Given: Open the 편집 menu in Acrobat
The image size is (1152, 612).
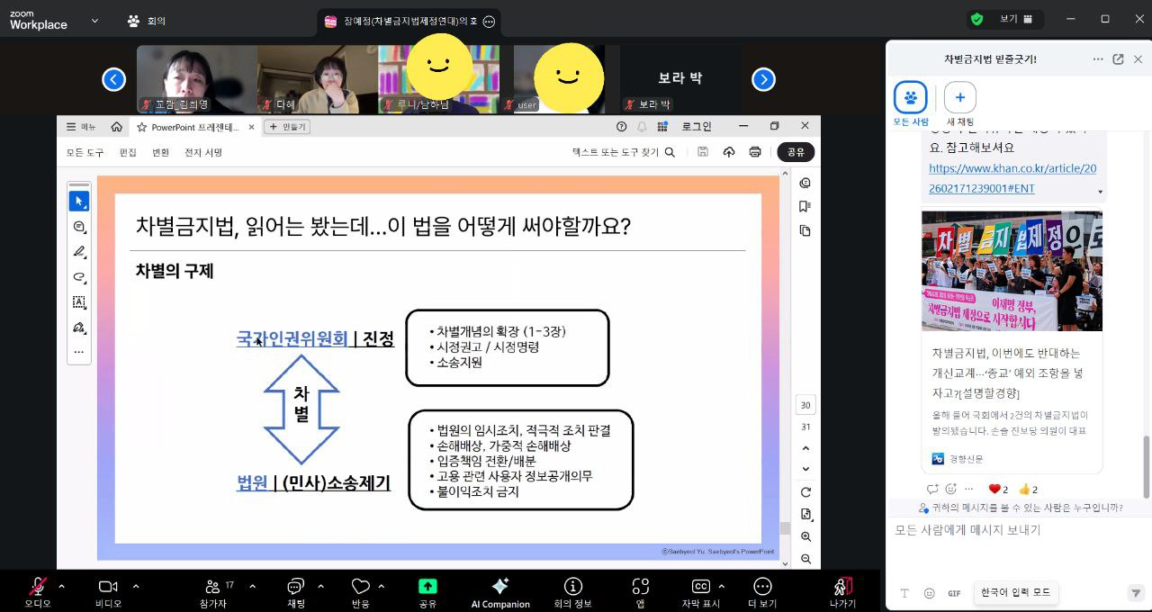Looking at the screenshot, I should pyautogui.click(x=128, y=152).
